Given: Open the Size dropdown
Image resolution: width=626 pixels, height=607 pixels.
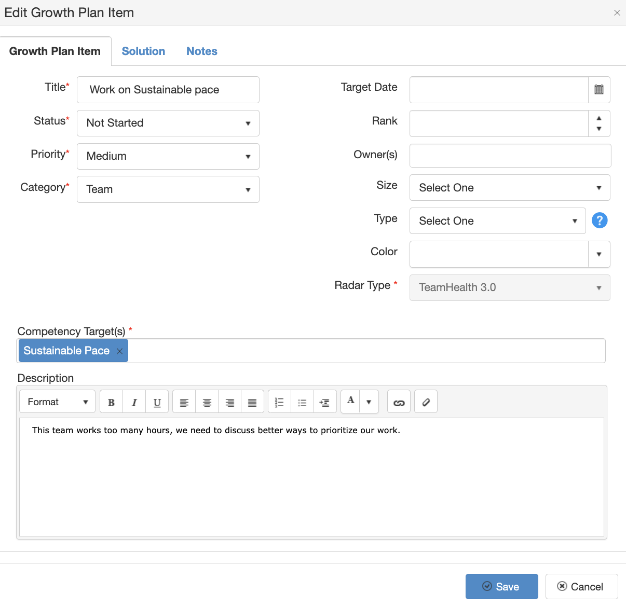Looking at the screenshot, I should click(510, 188).
